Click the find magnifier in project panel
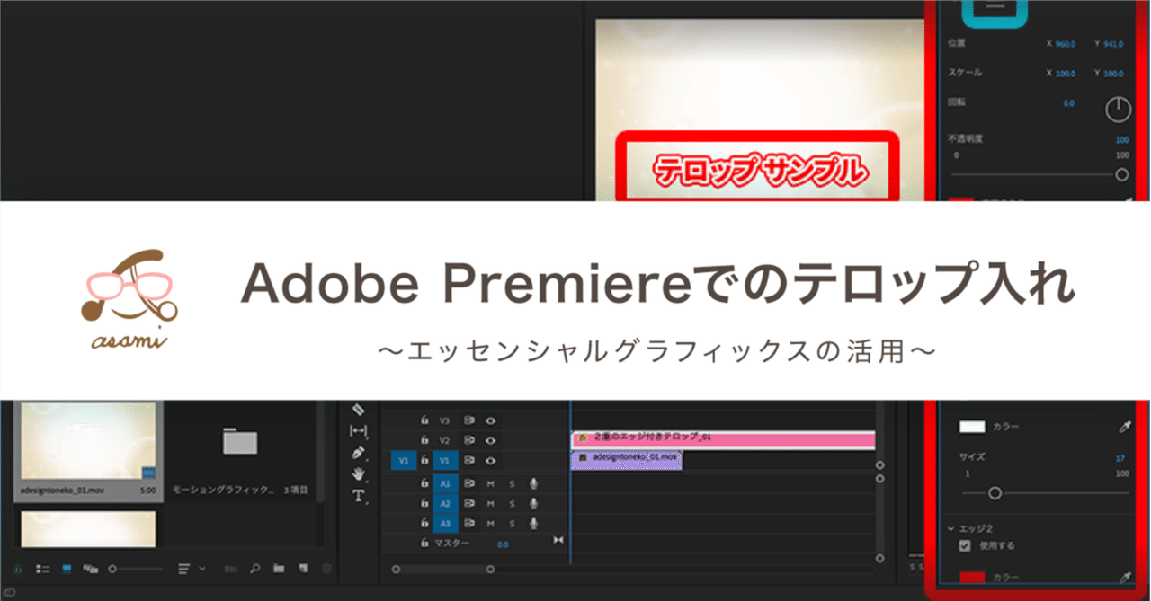Viewport: 1151px width, 601px height. (x=255, y=569)
